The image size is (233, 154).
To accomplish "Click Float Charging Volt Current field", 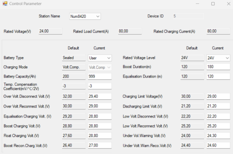I will point(100,136).
